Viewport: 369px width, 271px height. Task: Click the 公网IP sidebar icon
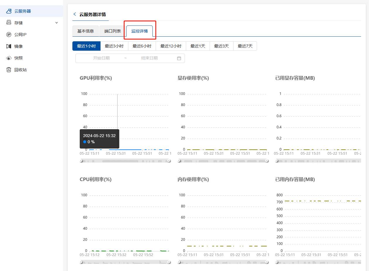tap(9, 35)
